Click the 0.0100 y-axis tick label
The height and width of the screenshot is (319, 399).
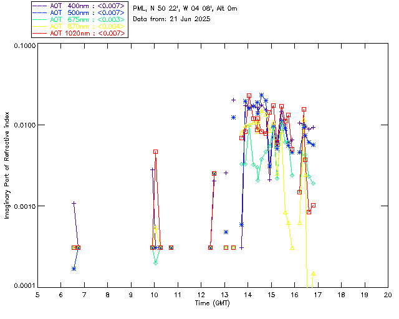23,126
